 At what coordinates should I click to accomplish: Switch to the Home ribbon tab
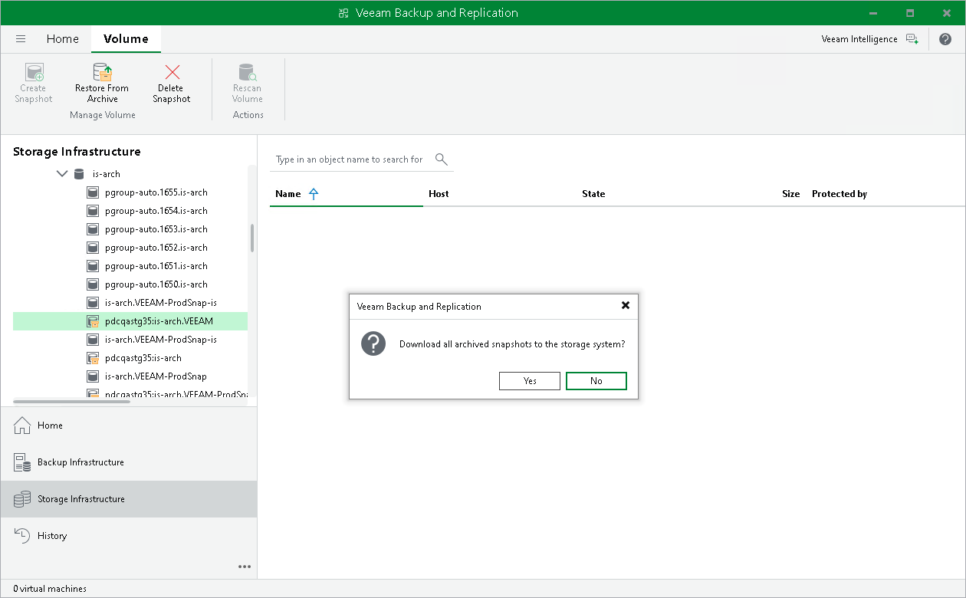(62, 38)
